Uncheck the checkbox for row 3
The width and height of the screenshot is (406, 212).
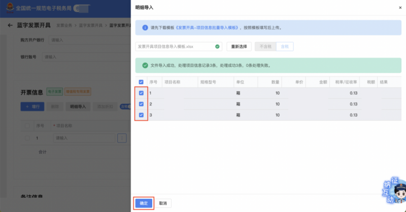[141, 115]
